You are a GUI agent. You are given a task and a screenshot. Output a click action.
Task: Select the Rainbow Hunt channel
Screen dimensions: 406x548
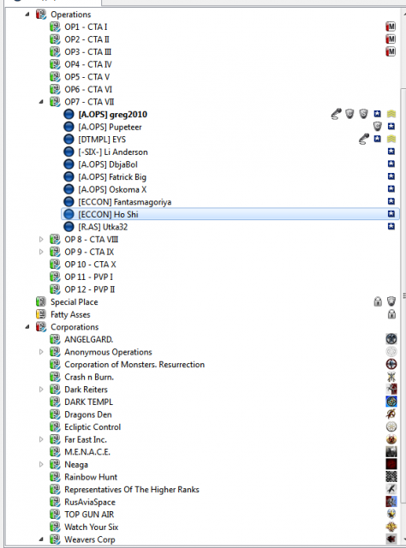[x=91, y=477]
